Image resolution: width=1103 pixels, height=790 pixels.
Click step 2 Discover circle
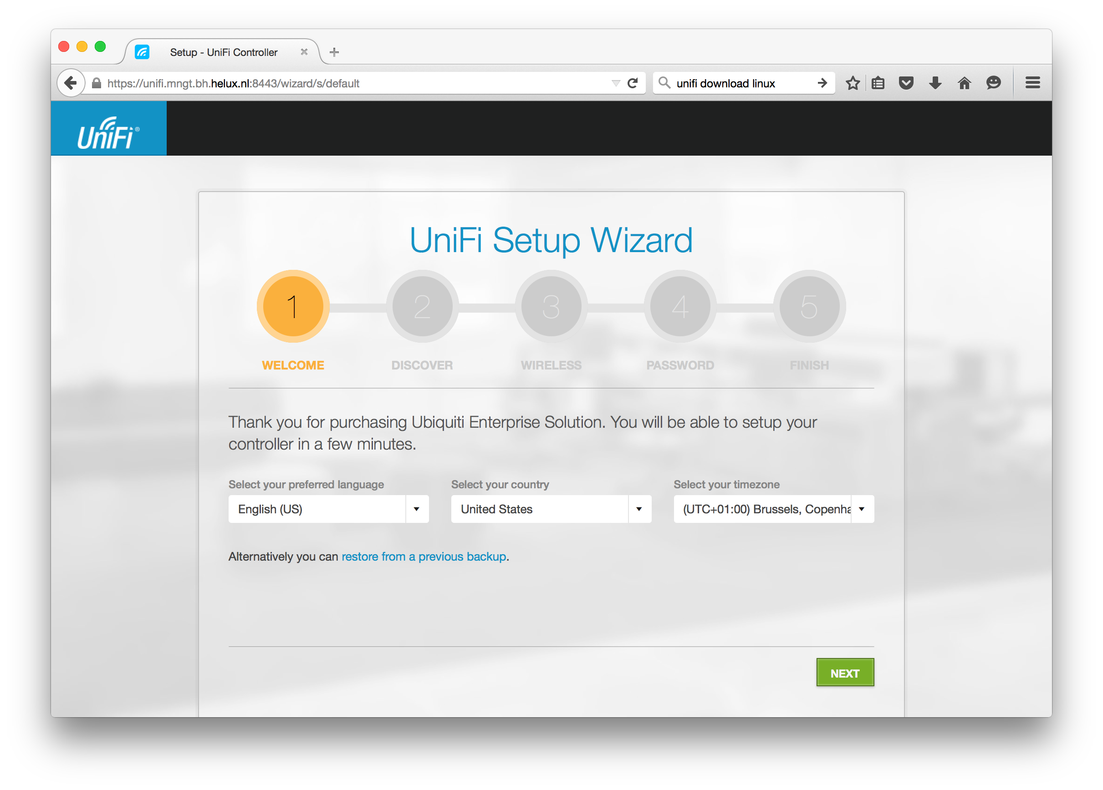tap(422, 307)
